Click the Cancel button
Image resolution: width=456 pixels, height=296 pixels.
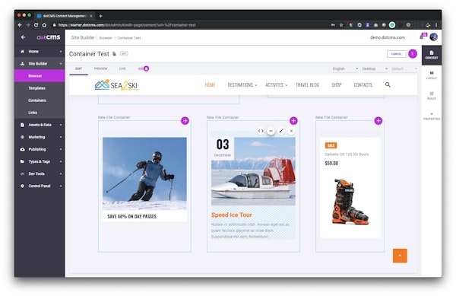point(396,54)
